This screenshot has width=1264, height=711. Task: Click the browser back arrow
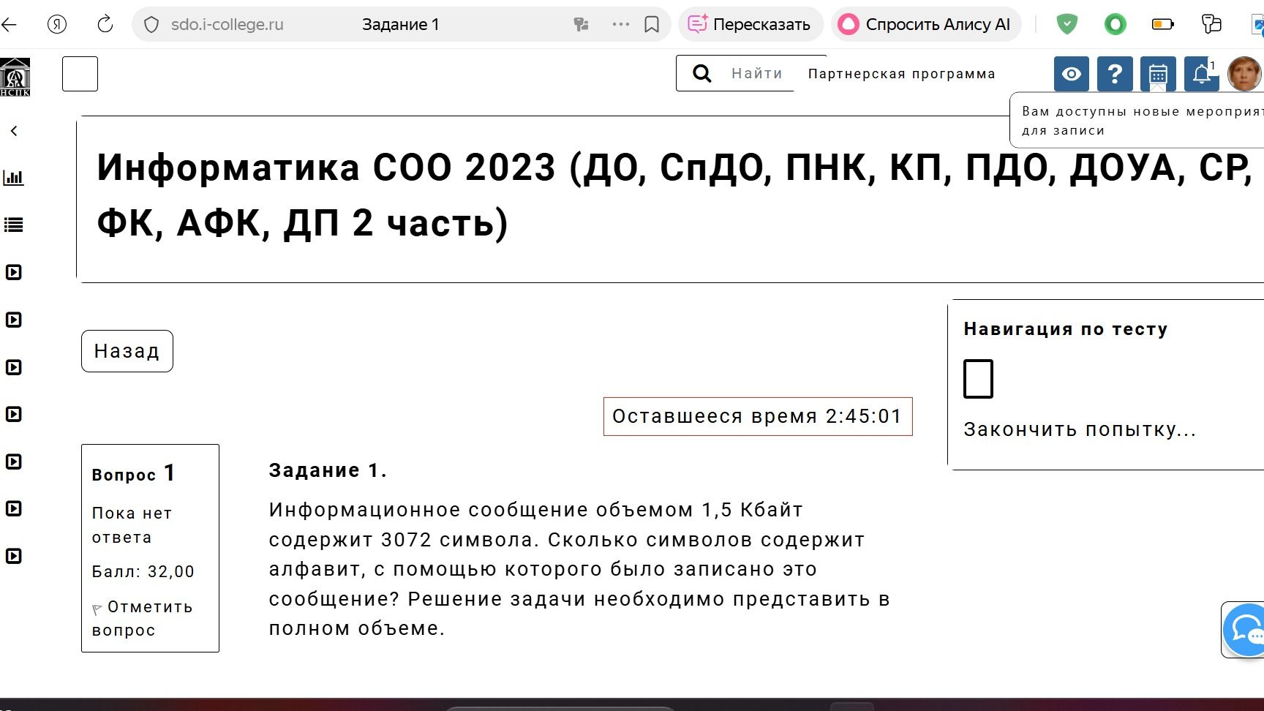pos(9,24)
